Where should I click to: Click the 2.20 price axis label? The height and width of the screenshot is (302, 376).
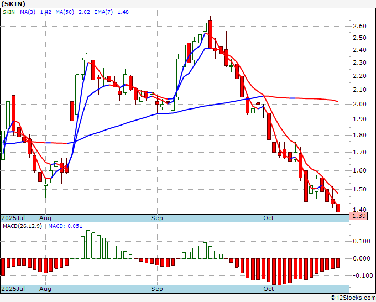coord(359,76)
